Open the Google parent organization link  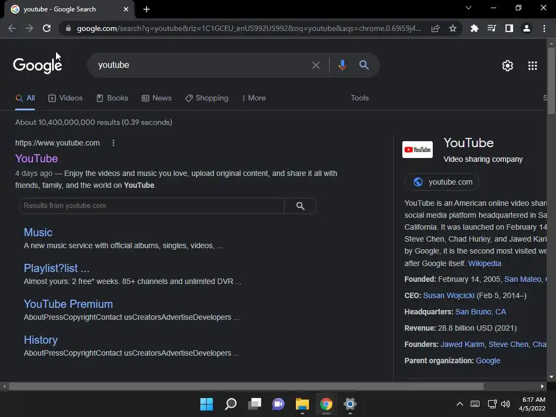(x=488, y=361)
